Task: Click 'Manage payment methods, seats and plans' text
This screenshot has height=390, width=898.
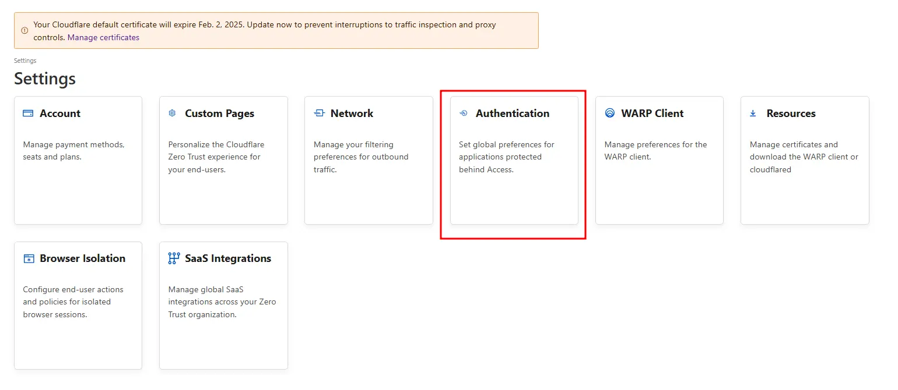Action: tap(73, 151)
